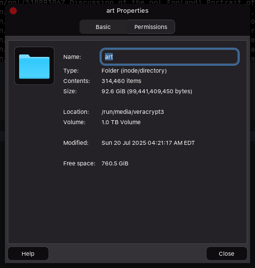The height and width of the screenshot is (268, 255).
Task: Click the Free space value 760.5 GiB
Action: click(x=115, y=163)
